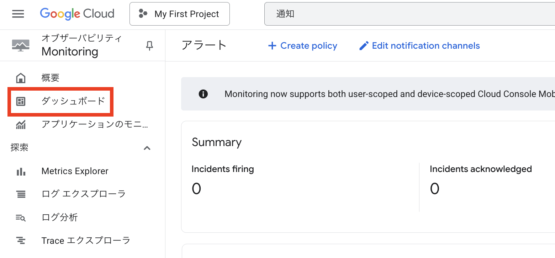Click the search field containing 通知

click(409, 14)
